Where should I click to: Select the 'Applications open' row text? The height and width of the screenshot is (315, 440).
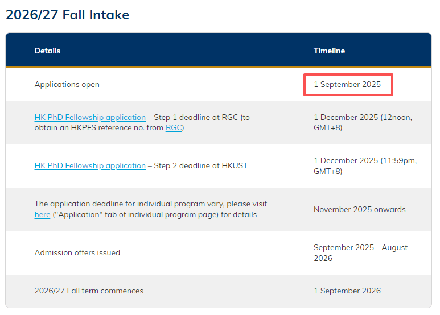(x=67, y=84)
